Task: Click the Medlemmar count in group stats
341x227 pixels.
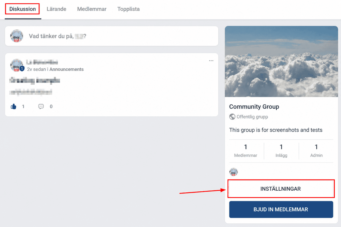Action: point(246,151)
